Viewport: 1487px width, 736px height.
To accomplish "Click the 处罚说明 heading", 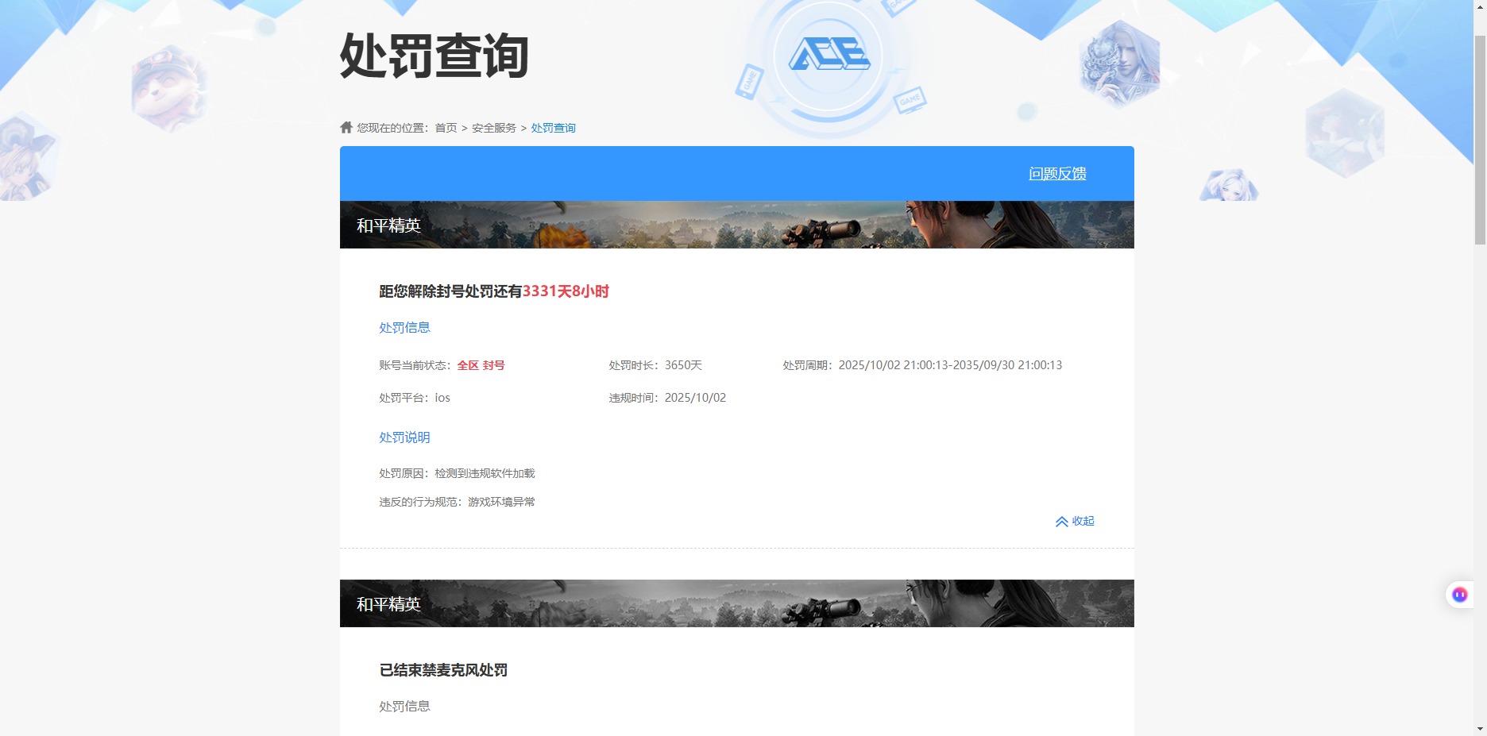I will 404,437.
